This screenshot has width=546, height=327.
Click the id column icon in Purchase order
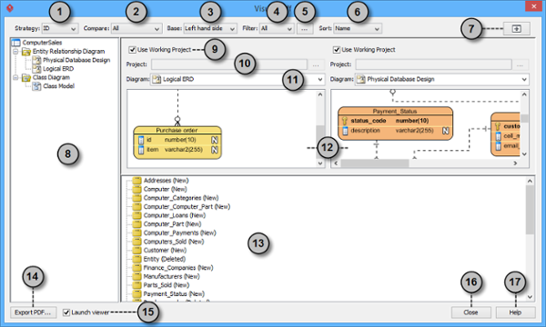141,140
